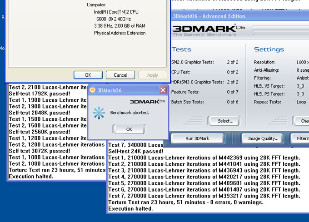The image size is (309, 222).
Task: Click the greyed Apply button
Action: coord(153,75)
